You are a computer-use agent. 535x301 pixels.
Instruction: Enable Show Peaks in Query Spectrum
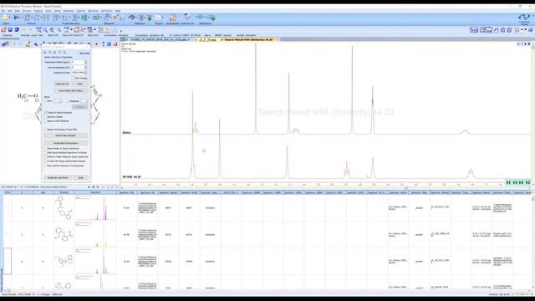click(x=46, y=149)
